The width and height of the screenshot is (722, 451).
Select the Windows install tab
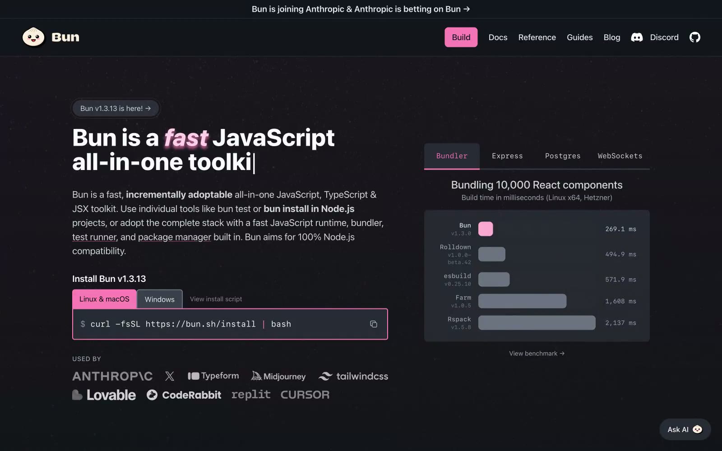(160, 299)
